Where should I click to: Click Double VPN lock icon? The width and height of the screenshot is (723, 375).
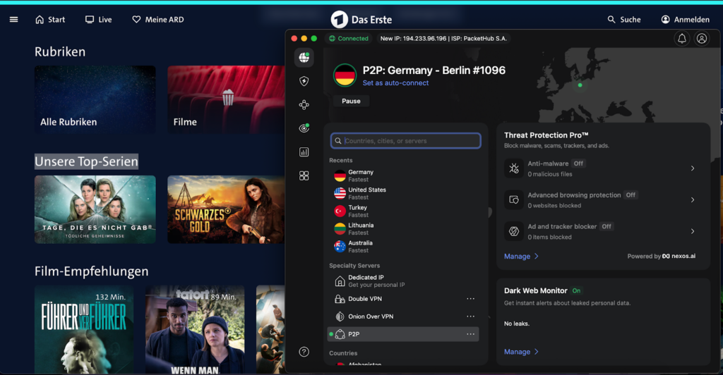pyautogui.click(x=340, y=299)
